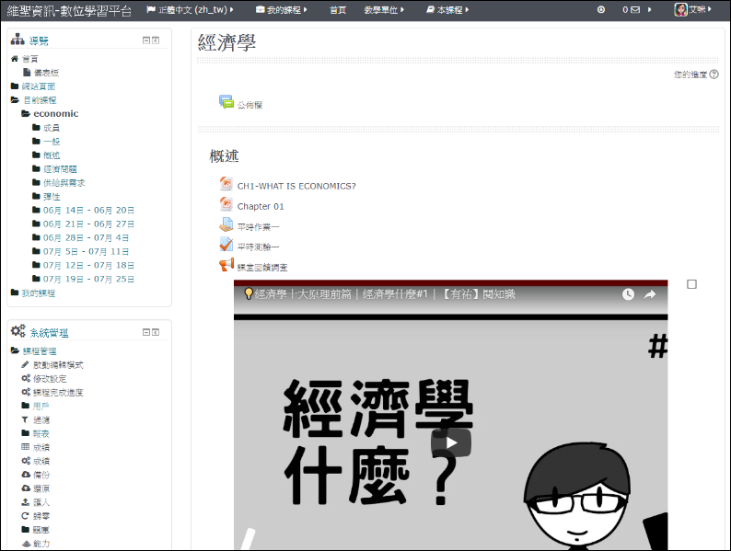Open the 06月 14日 - 06月 20日 section
Viewport: 731px width, 551px height.
pos(88,210)
